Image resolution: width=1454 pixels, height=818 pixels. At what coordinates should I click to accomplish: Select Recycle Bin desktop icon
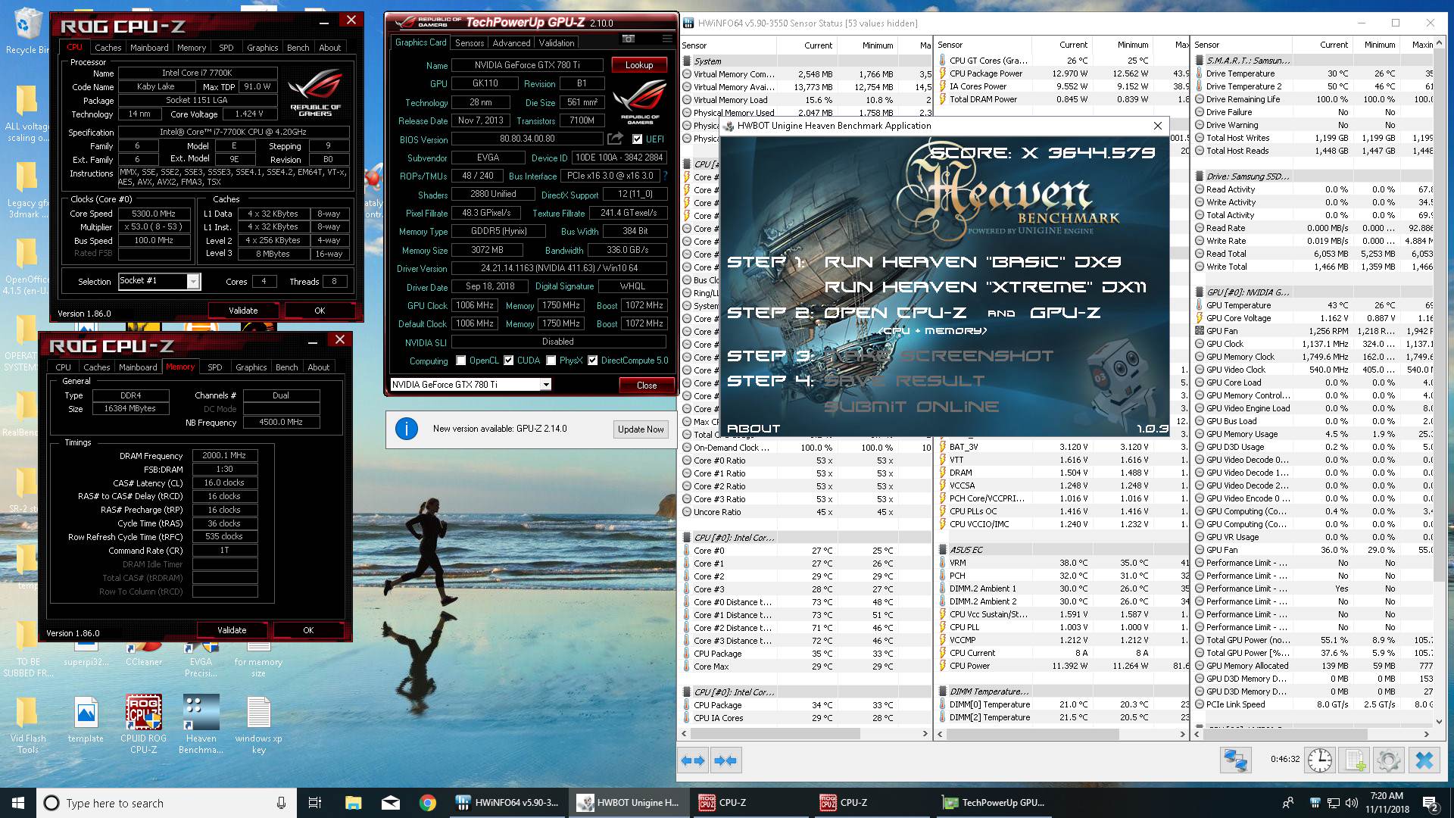(x=27, y=31)
